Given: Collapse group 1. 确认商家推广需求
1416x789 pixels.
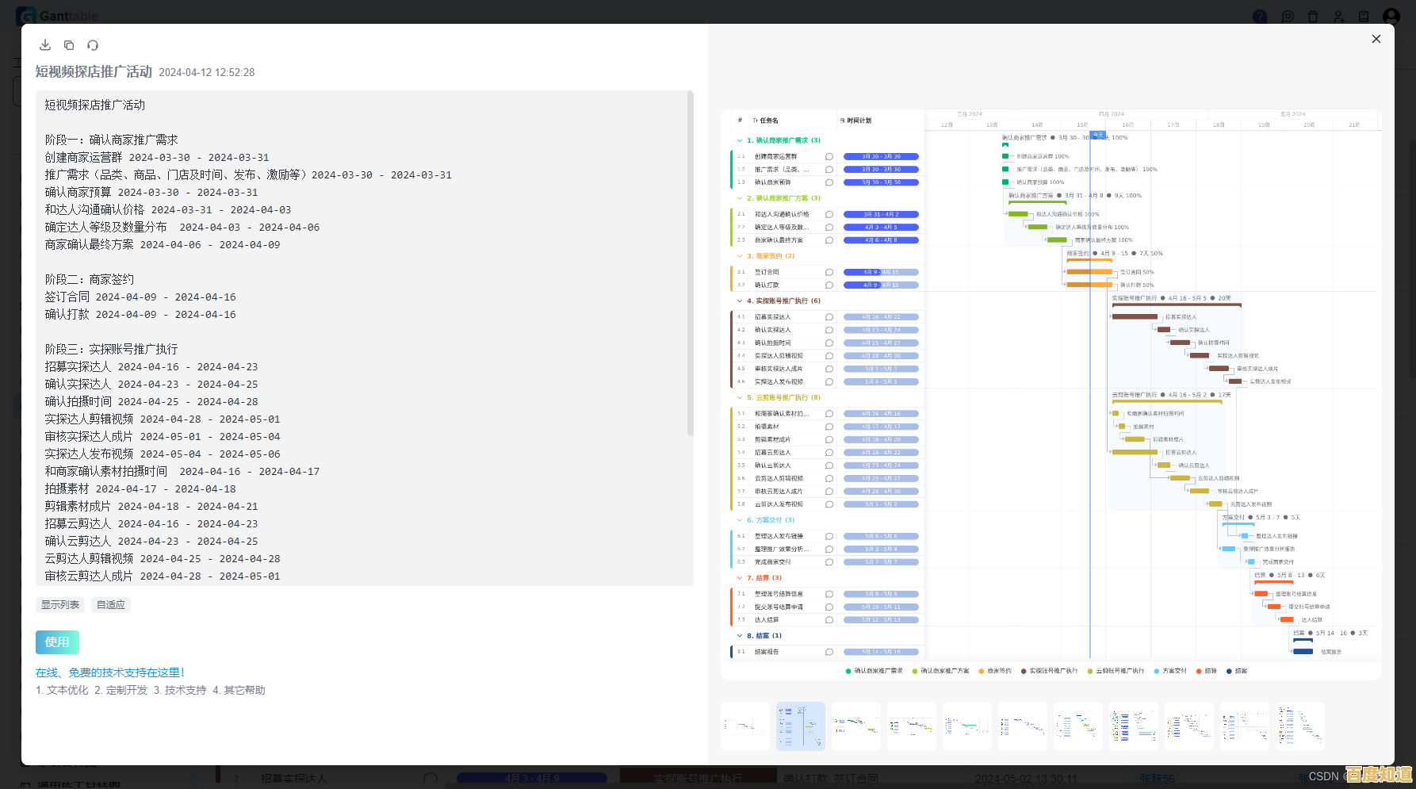Looking at the screenshot, I should pyautogui.click(x=740, y=140).
